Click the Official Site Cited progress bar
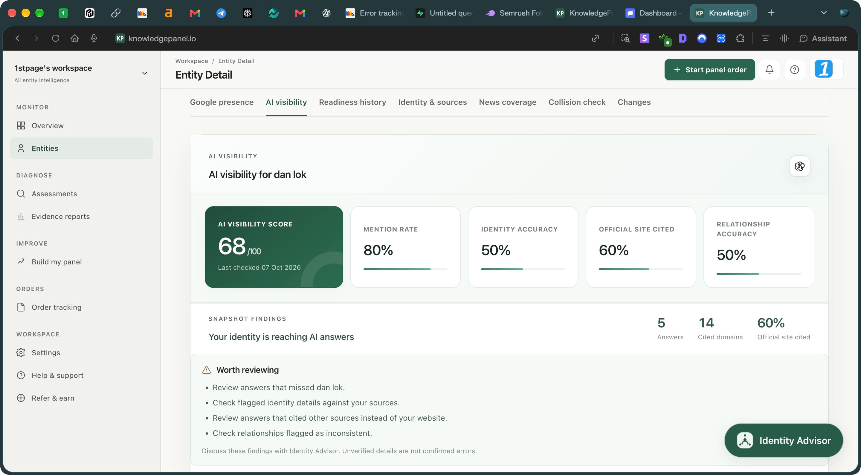Screen dimensions: 861x475 640,269
